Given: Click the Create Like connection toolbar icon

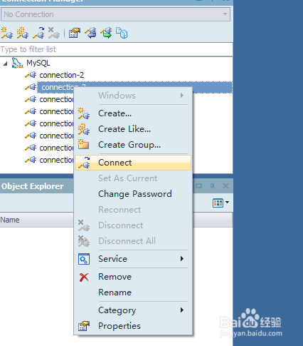Looking at the screenshot, I should 23,33.
